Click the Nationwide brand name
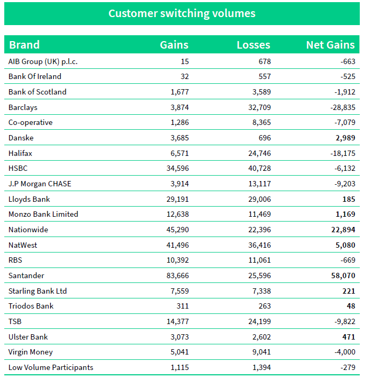 click(28, 230)
